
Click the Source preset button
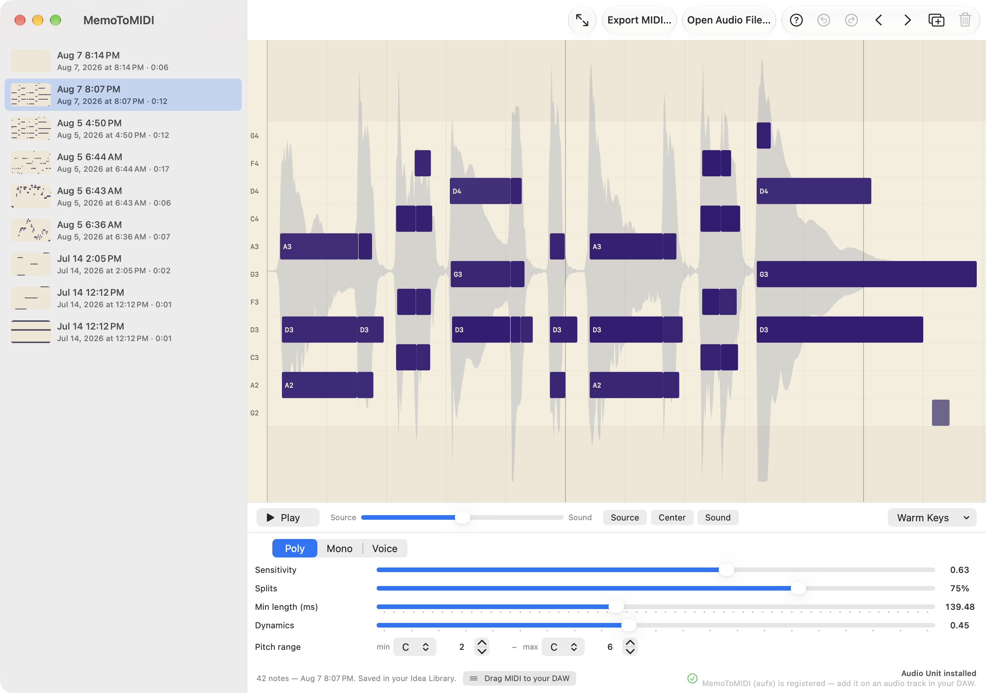click(624, 517)
